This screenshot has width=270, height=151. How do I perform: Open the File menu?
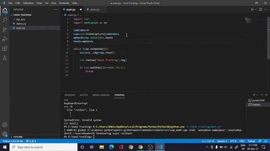[x=10, y=3]
